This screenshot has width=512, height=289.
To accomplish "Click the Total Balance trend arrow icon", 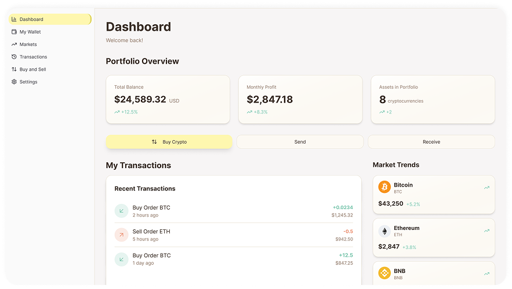I will pos(117,112).
